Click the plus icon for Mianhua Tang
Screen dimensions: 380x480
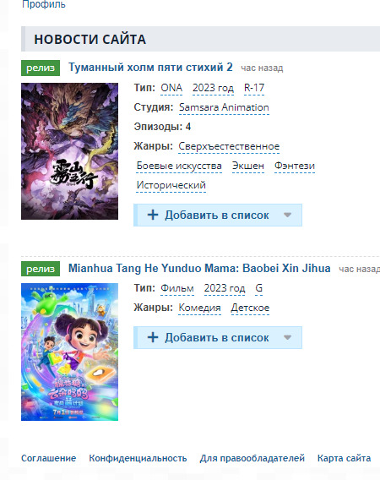(153, 338)
